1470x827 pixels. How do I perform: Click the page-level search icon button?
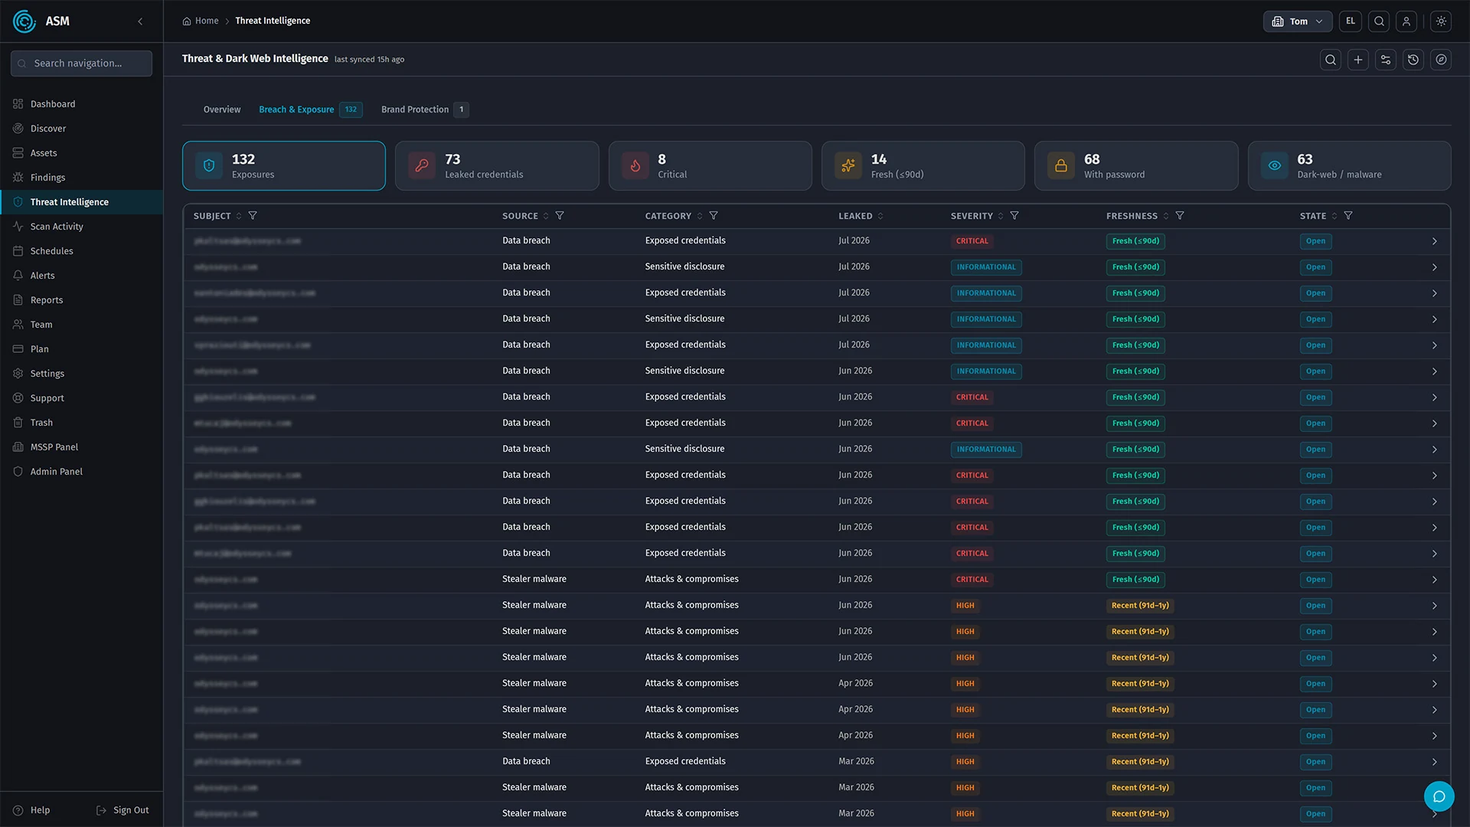pyautogui.click(x=1331, y=60)
